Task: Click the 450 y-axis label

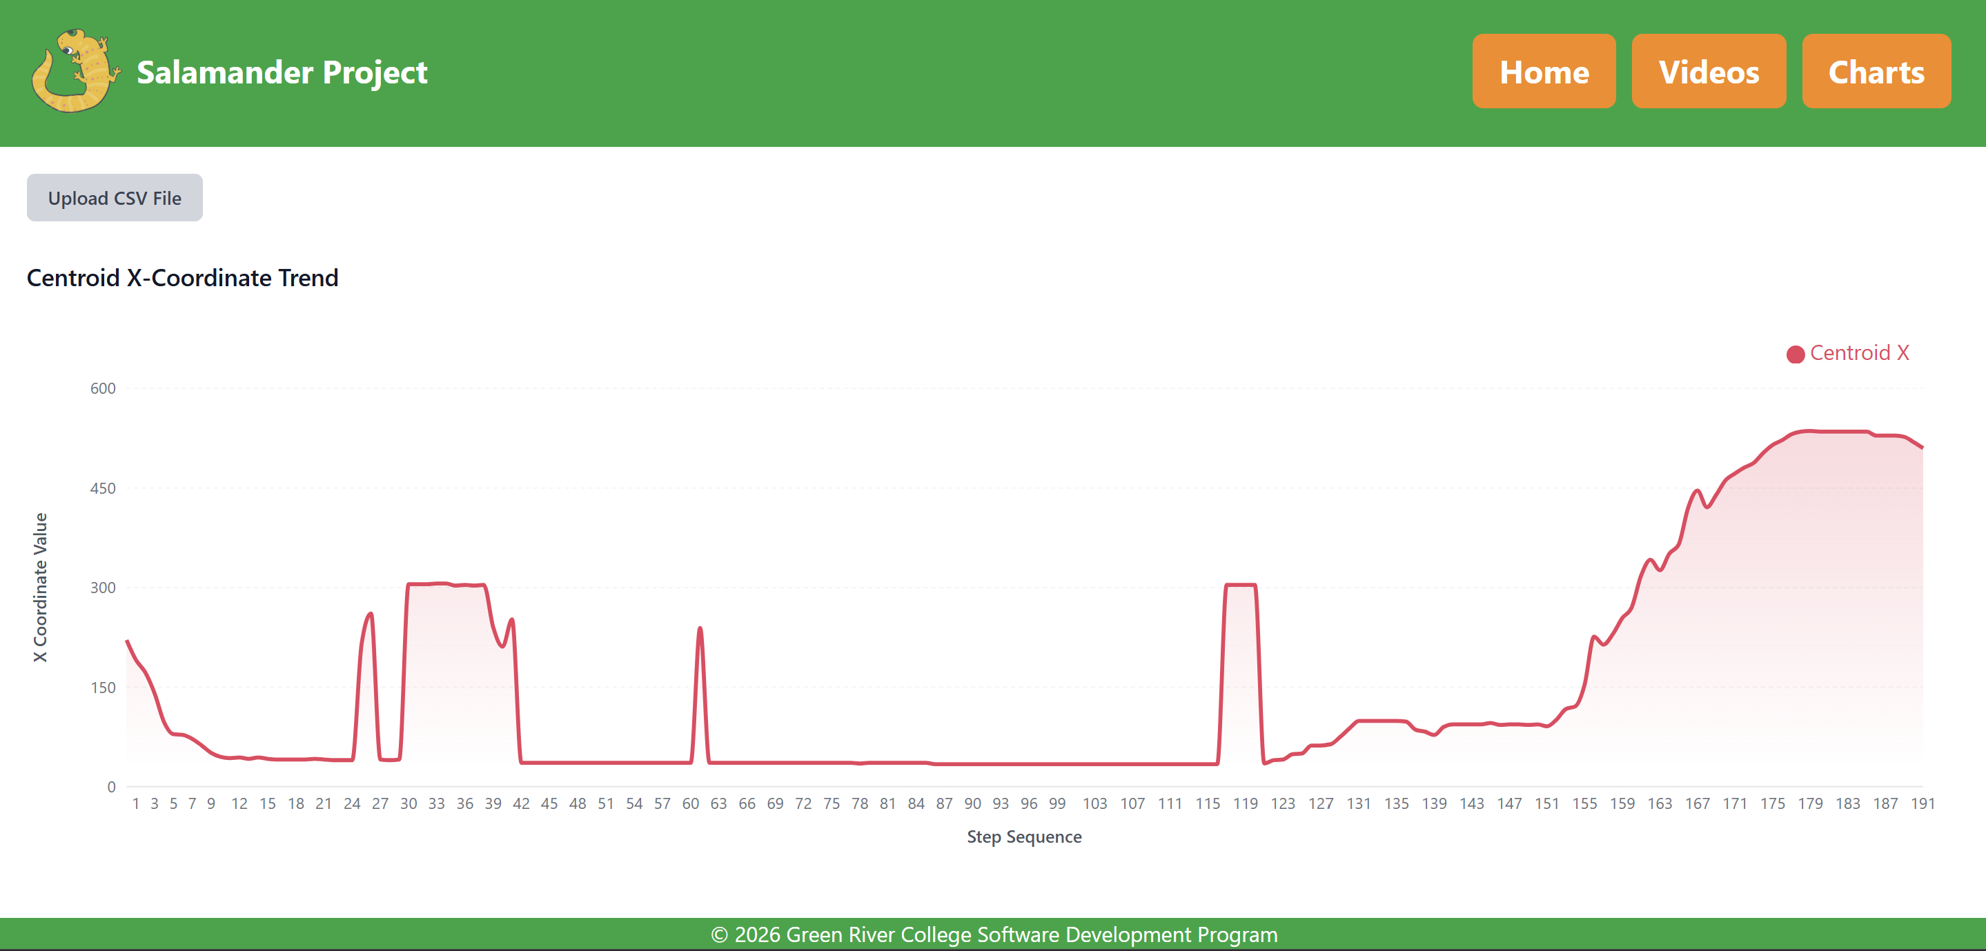Action: click(103, 488)
